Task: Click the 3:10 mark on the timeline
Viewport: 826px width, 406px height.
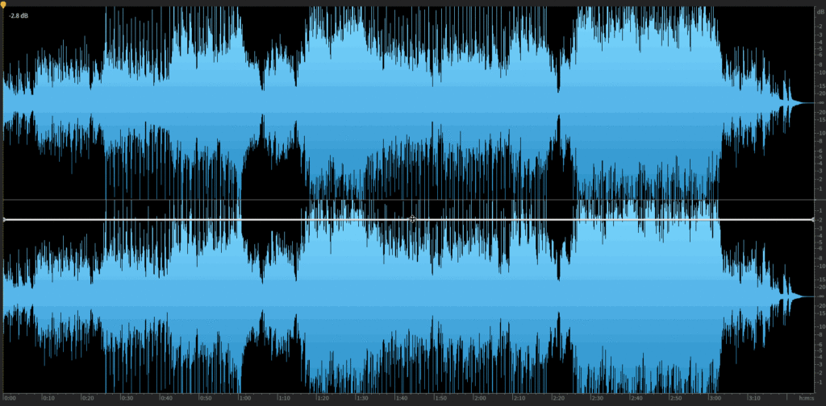Action: pyautogui.click(x=753, y=398)
